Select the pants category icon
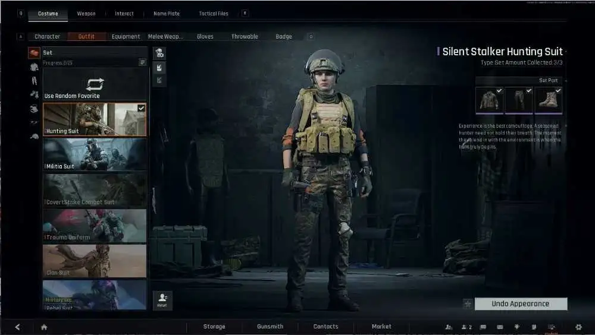The height and width of the screenshot is (335, 595). [34, 81]
